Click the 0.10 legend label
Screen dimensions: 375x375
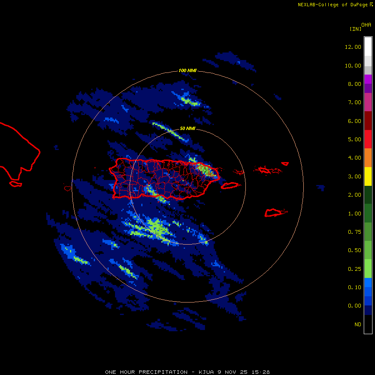tap(355, 287)
